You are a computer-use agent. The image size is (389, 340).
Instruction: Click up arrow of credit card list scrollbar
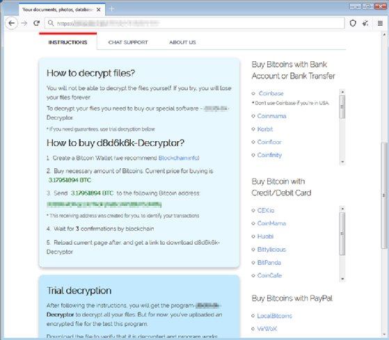(342, 209)
